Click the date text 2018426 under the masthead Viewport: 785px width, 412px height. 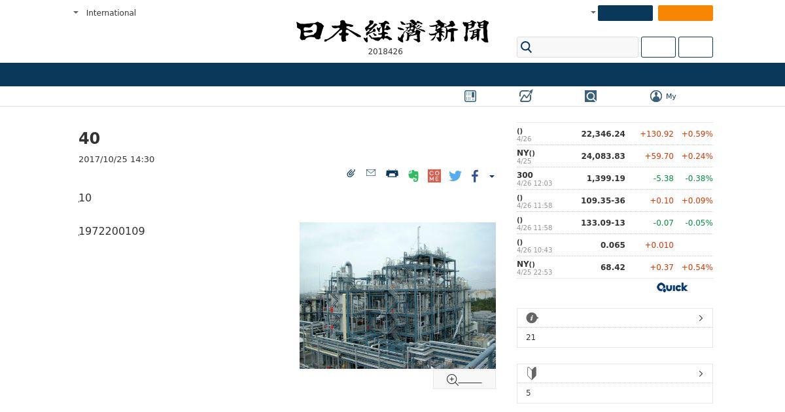(385, 52)
